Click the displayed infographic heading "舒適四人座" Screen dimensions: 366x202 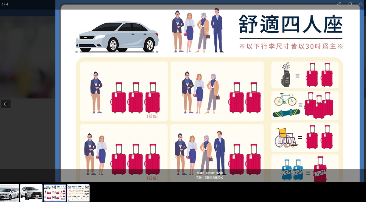(x=291, y=24)
